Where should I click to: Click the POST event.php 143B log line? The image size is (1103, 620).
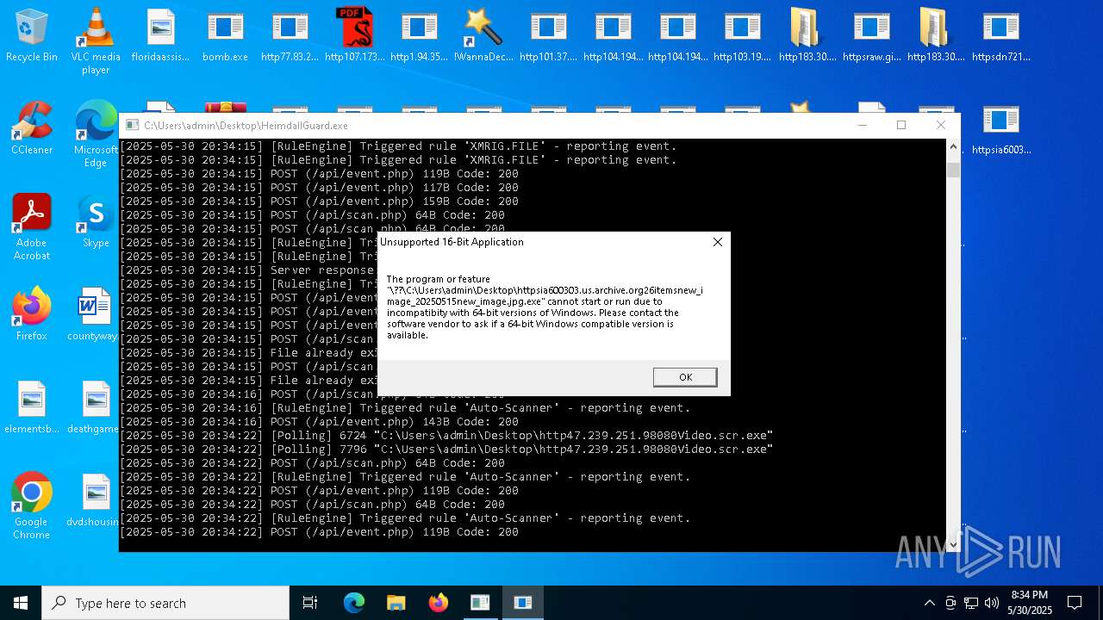coord(319,422)
